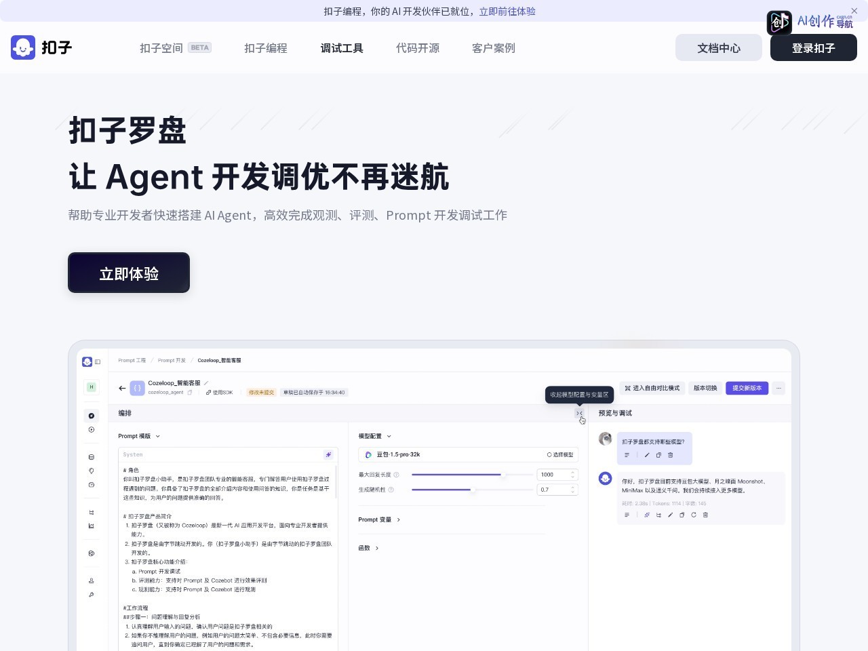Open 扣子编程 nav item
868x651 pixels.
266,48
